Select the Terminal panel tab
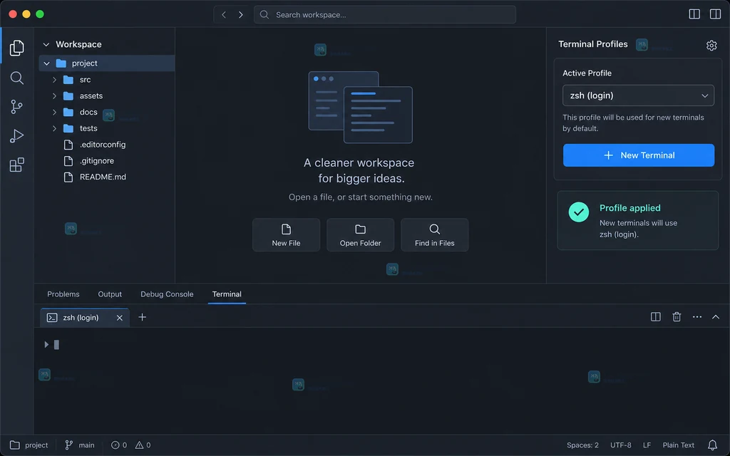 227,294
